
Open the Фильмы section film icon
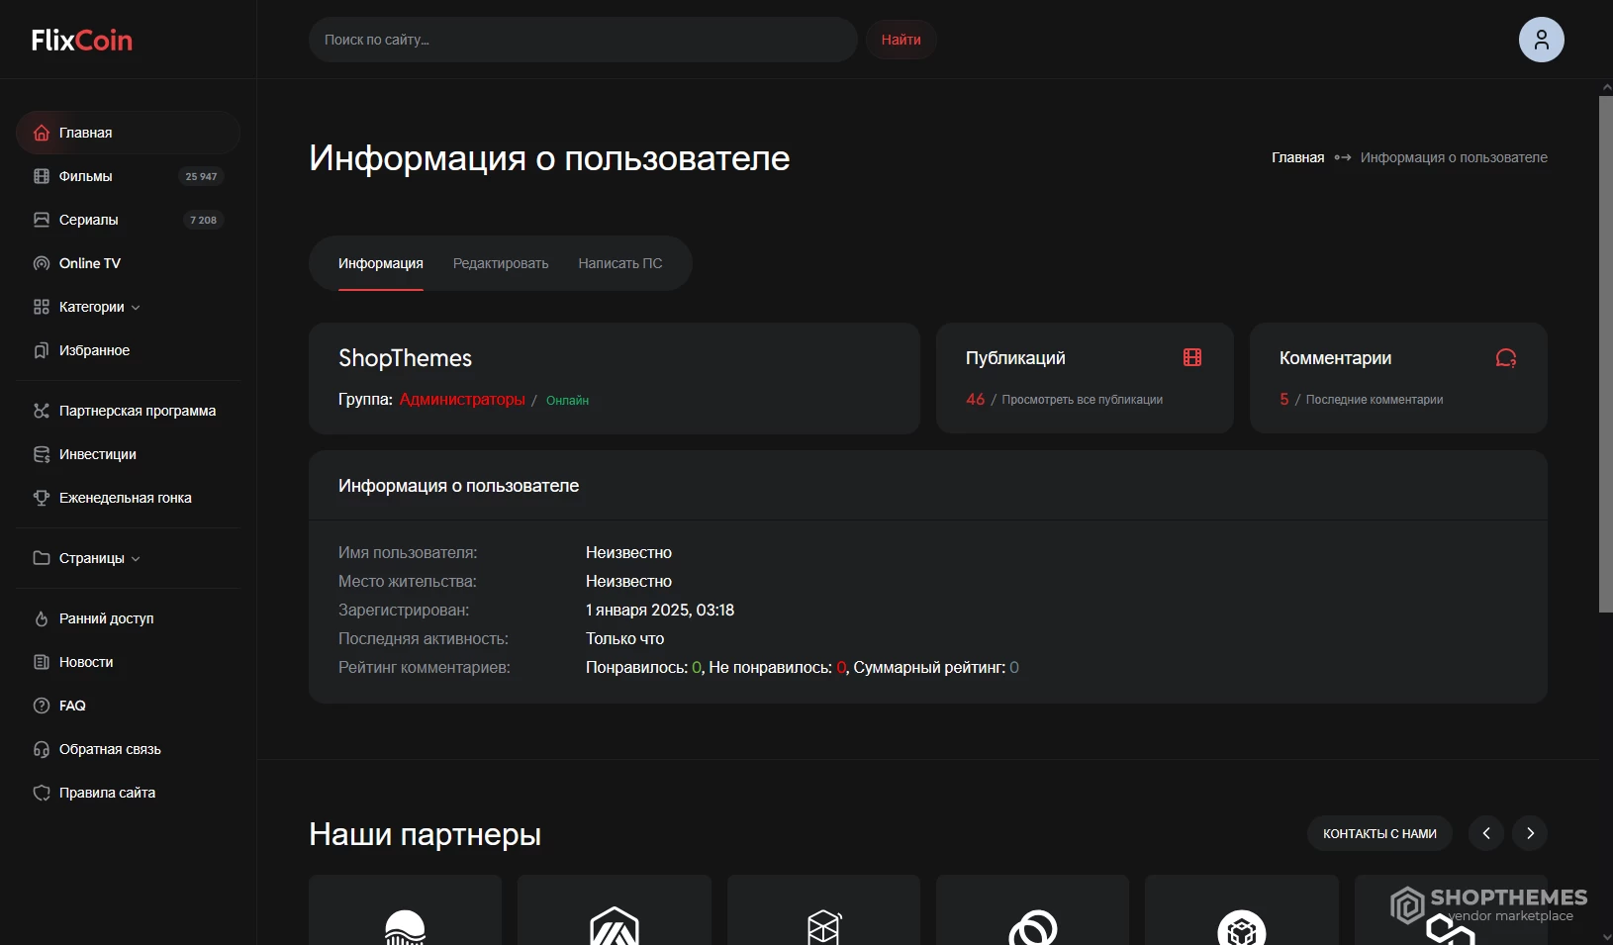tap(42, 176)
